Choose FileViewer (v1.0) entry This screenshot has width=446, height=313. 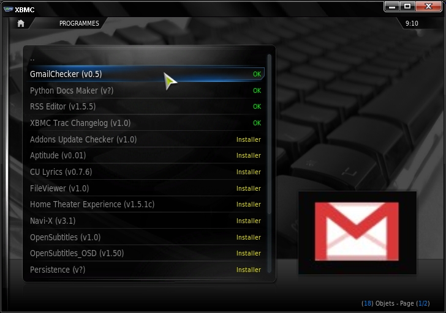146,188
